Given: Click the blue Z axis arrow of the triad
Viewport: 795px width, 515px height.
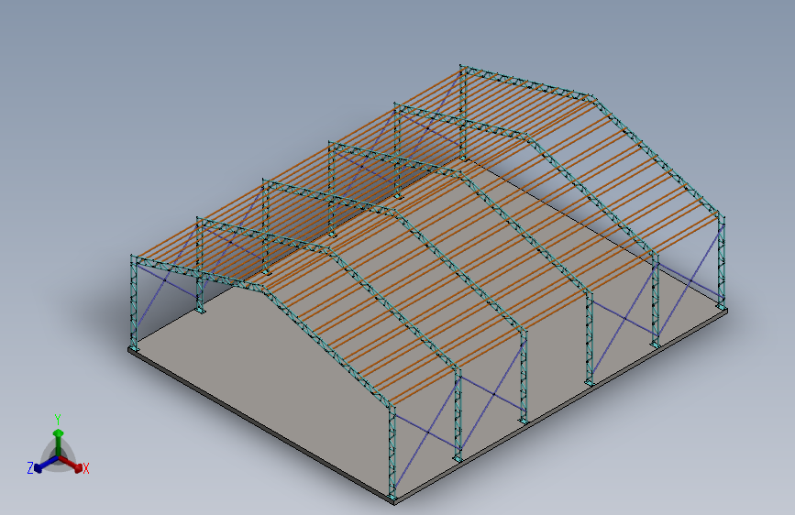Looking at the screenshot, I should click(45, 465).
